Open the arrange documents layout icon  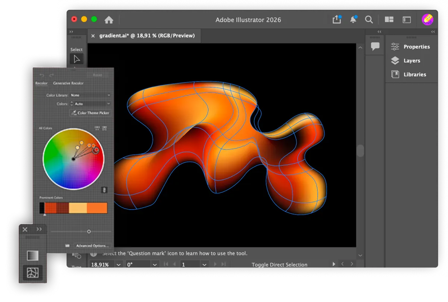[x=389, y=20]
